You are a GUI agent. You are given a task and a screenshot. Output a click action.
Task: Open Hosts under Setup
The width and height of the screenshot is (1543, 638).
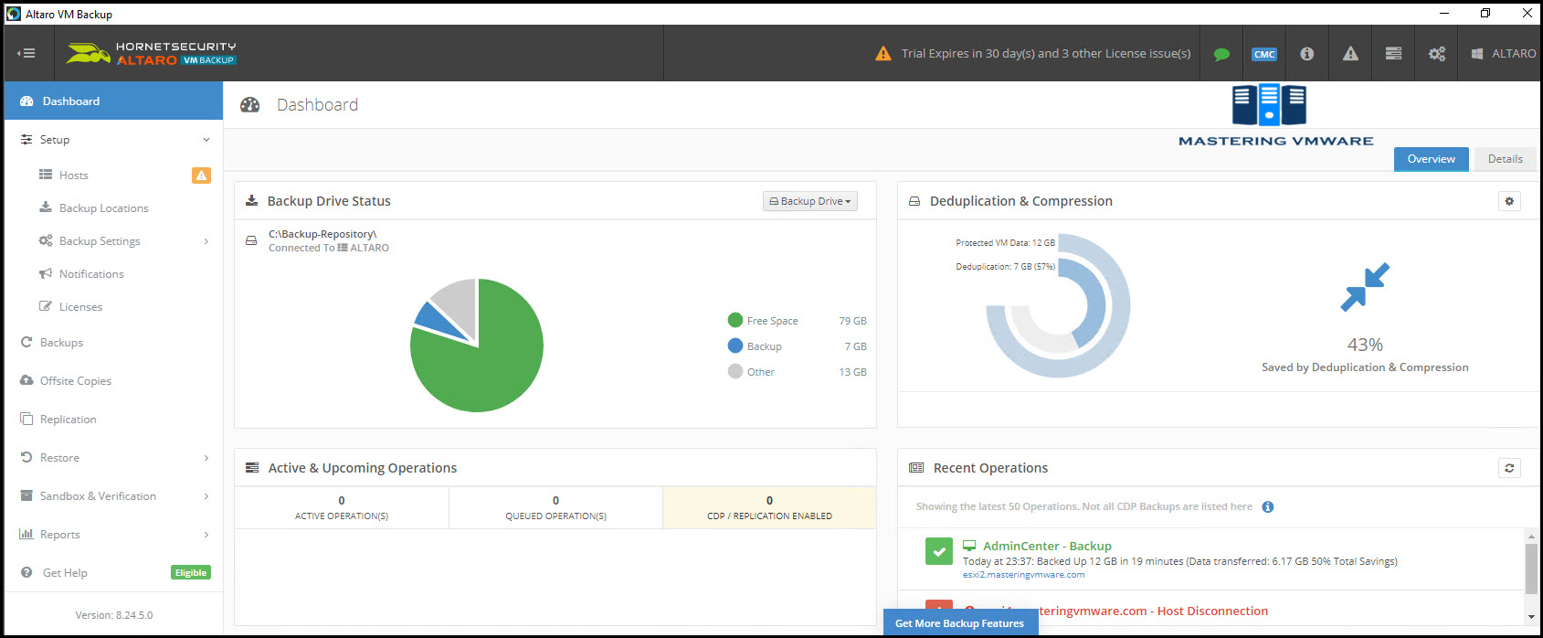point(74,175)
